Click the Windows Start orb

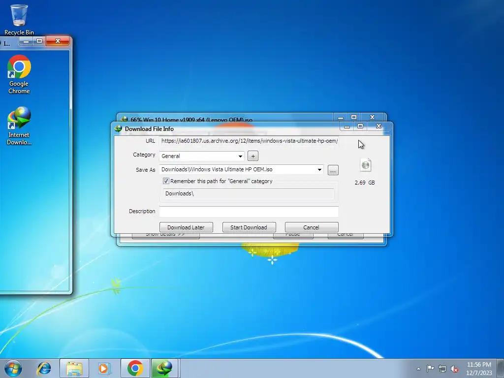point(13,368)
